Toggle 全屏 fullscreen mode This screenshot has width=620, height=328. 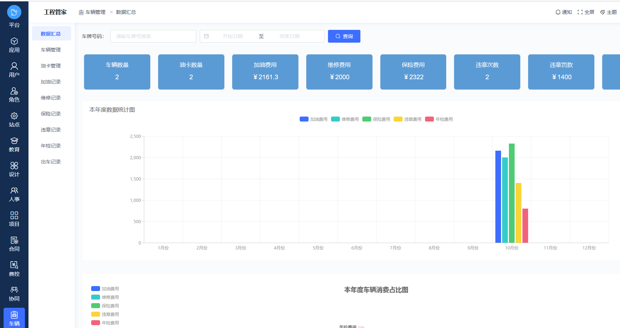(x=586, y=12)
